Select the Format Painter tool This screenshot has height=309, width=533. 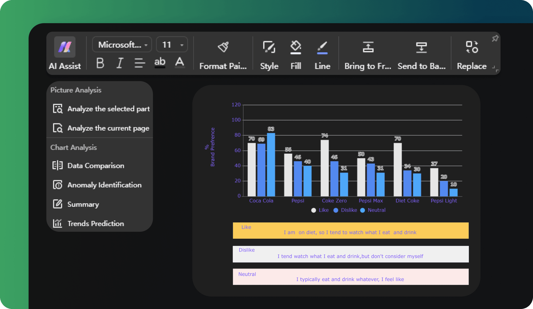223,55
